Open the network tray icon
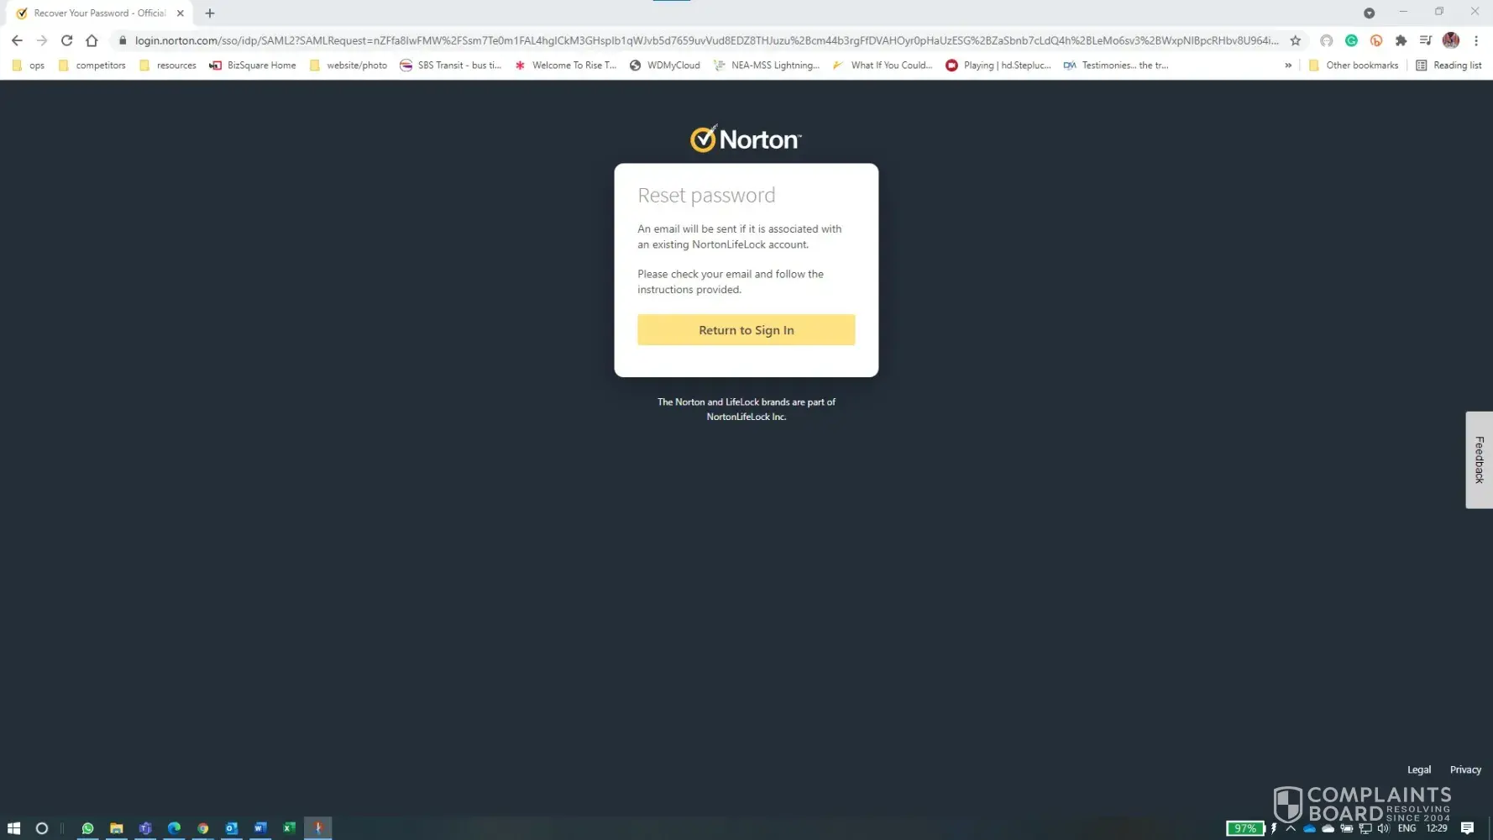1493x840 pixels. tap(1365, 828)
